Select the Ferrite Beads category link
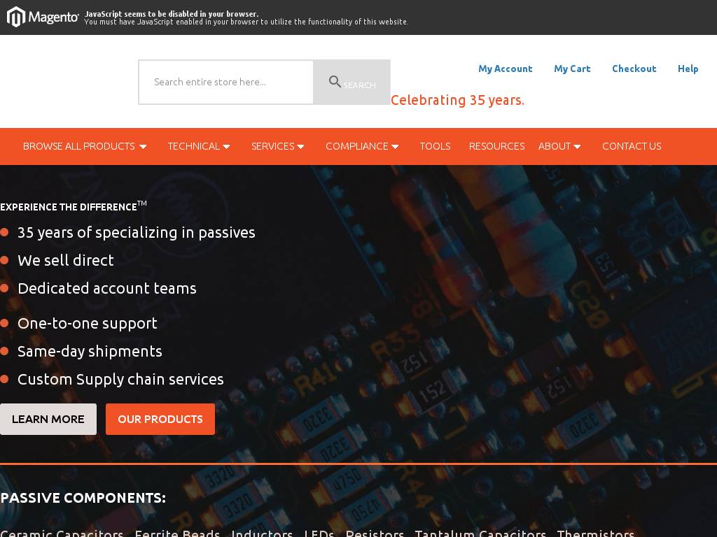717x537 pixels. pos(177,533)
